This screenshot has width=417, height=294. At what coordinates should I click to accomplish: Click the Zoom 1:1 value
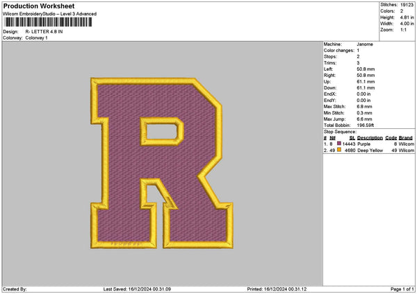coord(403,30)
